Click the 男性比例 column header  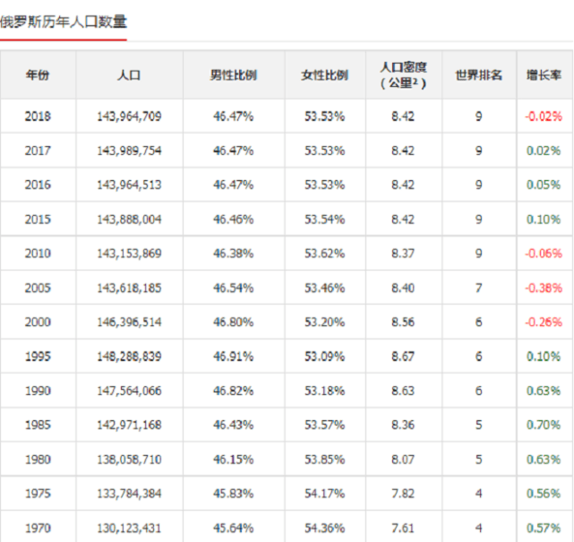[234, 75]
